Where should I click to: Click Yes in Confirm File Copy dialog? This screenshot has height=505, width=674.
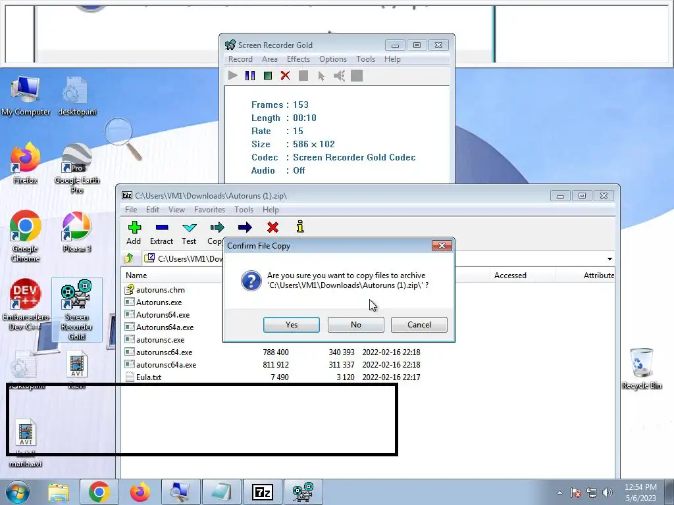point(292,325)
